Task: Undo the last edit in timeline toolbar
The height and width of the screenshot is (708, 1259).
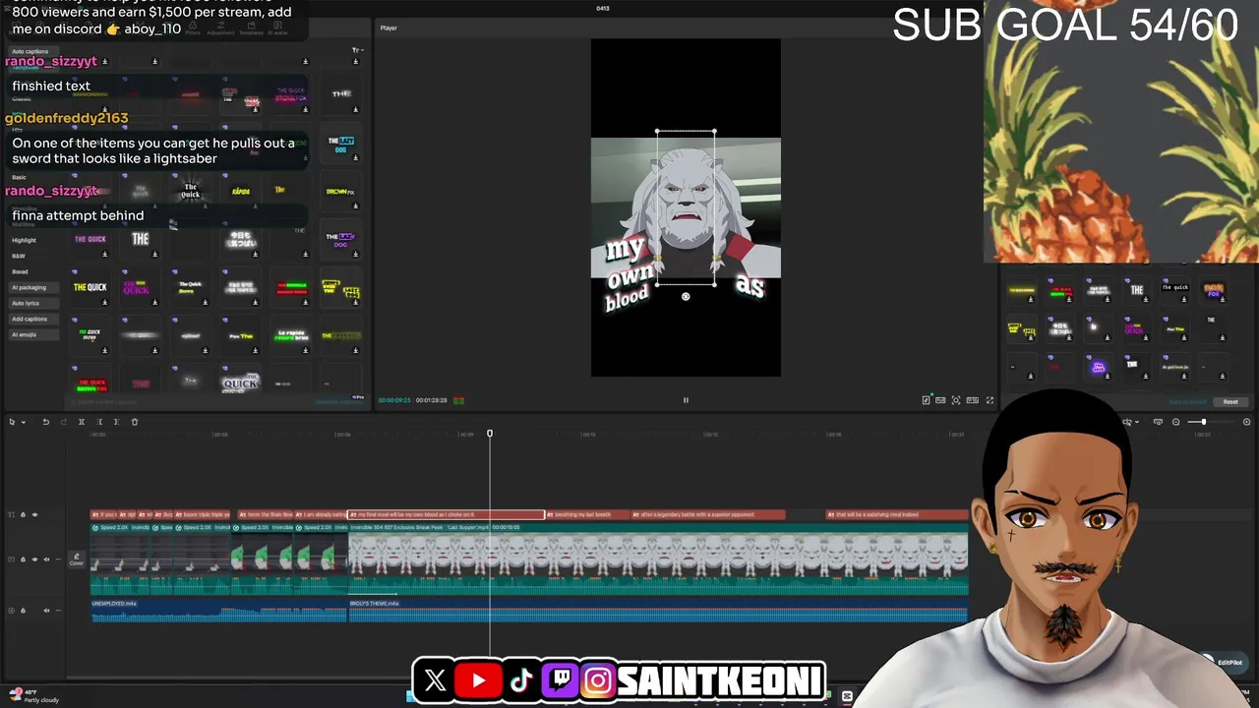Action: (x=45, y=422)
